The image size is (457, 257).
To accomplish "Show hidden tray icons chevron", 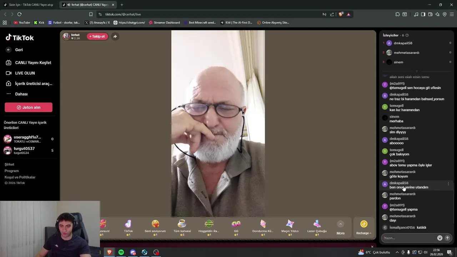I will click(397, 252).
